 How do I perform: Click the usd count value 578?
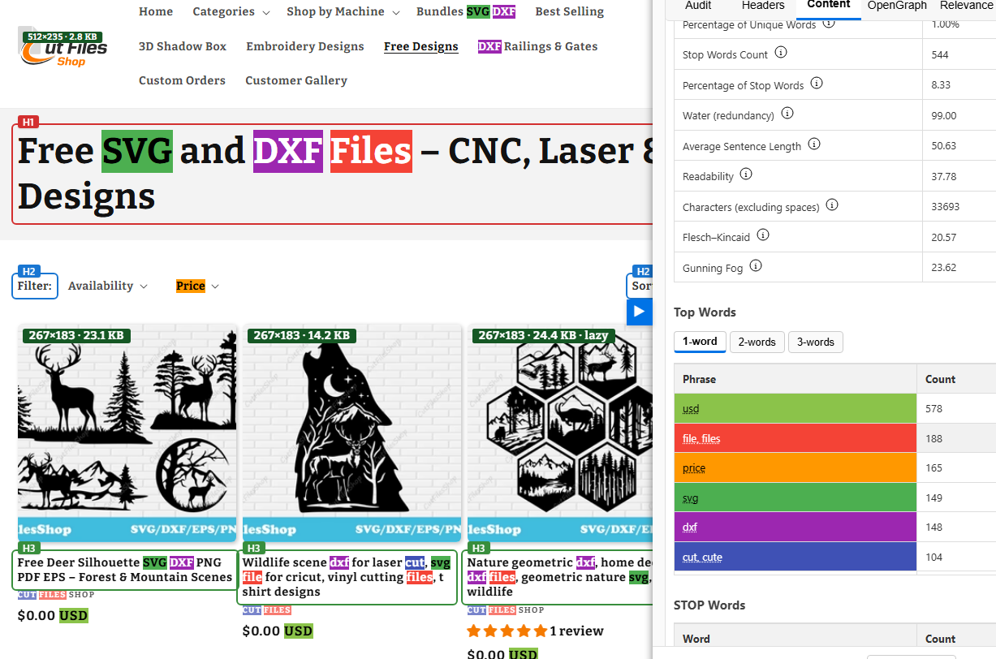tap(933, 408)
